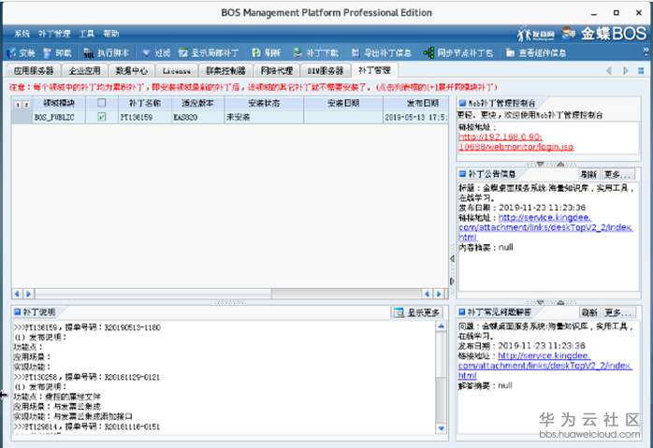Screen dimensions: 653x448
Task: Click the 未安装 status cell
Action: 264,118
